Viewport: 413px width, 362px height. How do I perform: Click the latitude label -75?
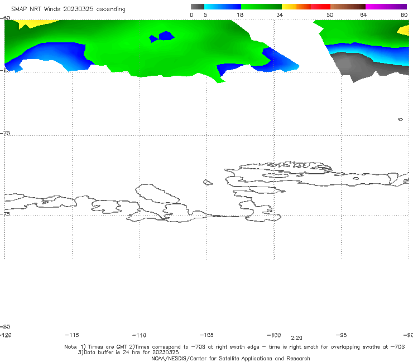[x=5, y=214]
